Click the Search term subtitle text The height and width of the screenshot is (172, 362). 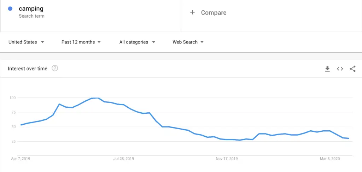pyautogui.click(x=31, y=16)
